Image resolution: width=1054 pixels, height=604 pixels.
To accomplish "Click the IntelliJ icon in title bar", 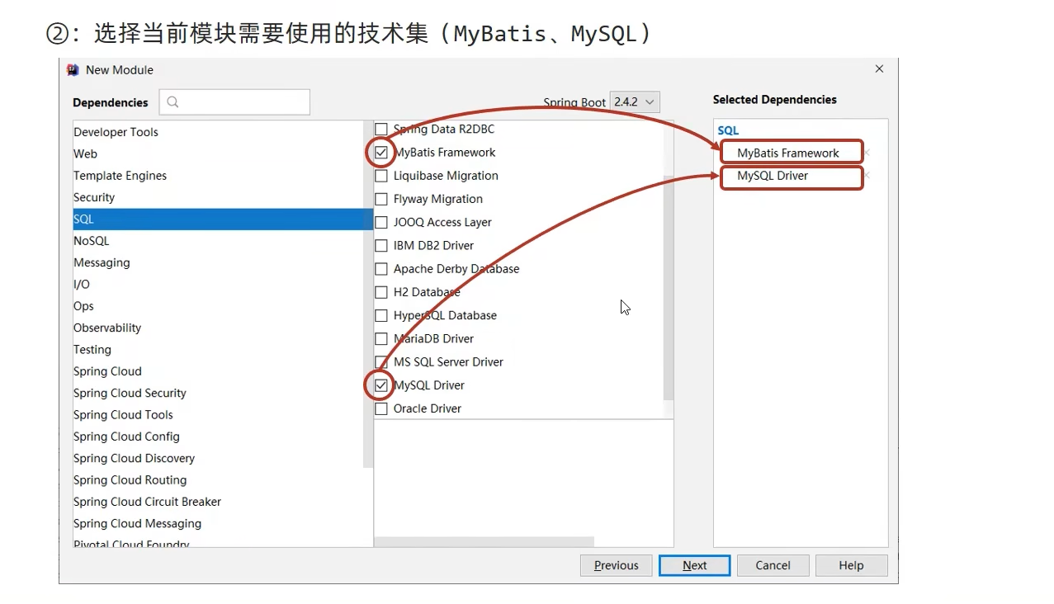I will 73,70.
